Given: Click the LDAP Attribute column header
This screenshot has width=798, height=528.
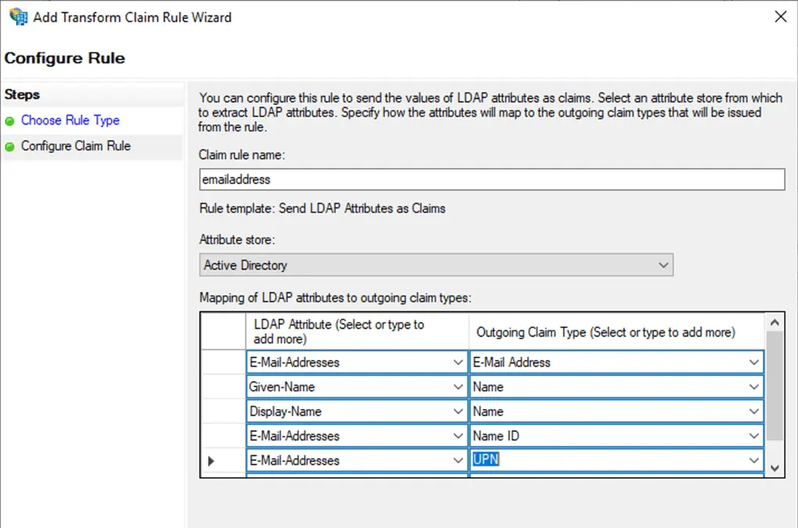Looking at the screenshot, I should tap(358, 332).
